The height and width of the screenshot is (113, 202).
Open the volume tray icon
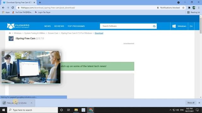(x=178, y=110)
